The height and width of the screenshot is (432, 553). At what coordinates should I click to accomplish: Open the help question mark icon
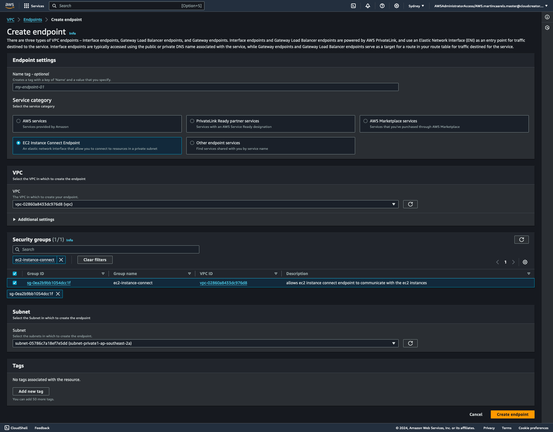click(x=382, y=6)
